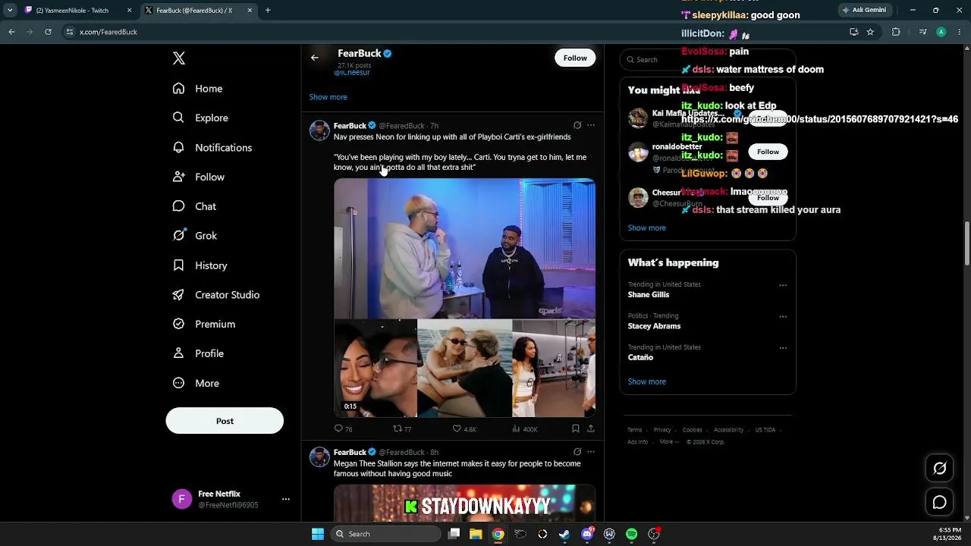This screenshot has height=546, width=971.
Task: Follow the ronaldobetter account
Action: pos(768,152)
